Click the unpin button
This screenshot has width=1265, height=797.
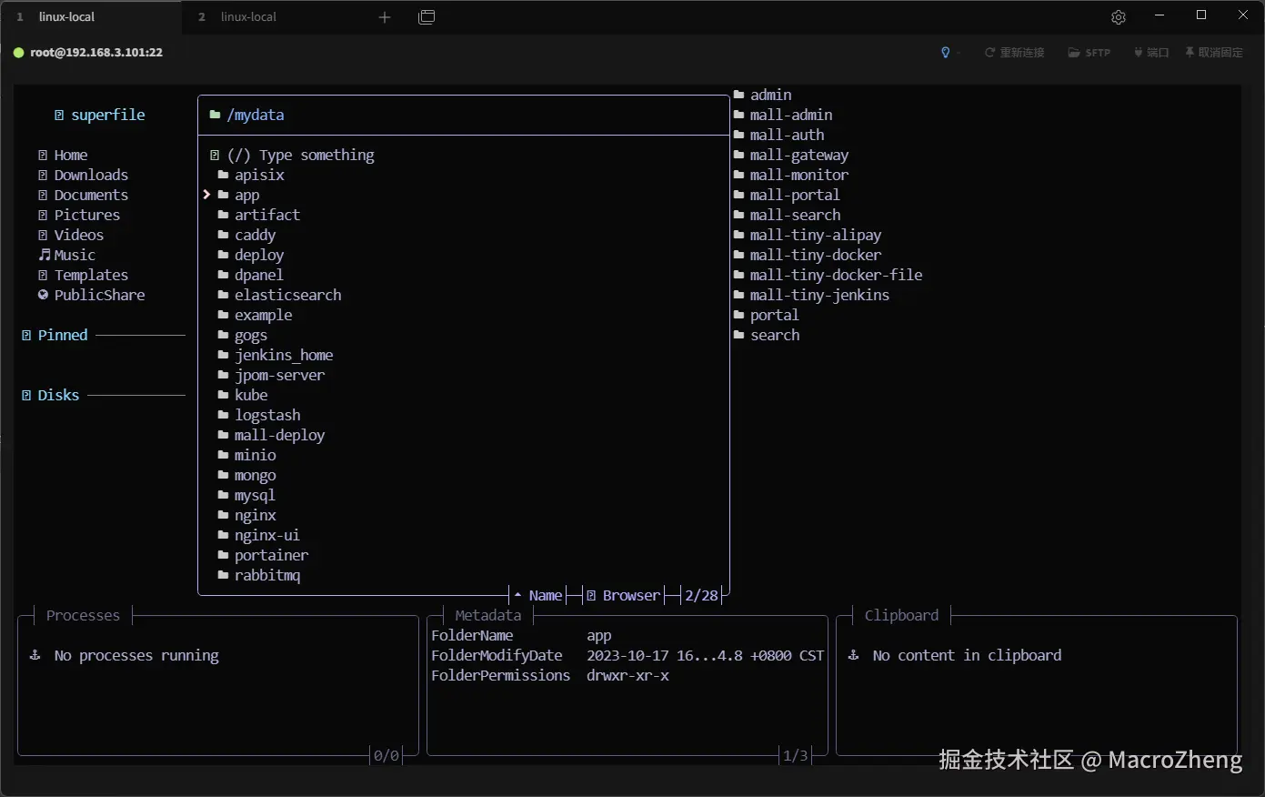(x=1213, y=53)
